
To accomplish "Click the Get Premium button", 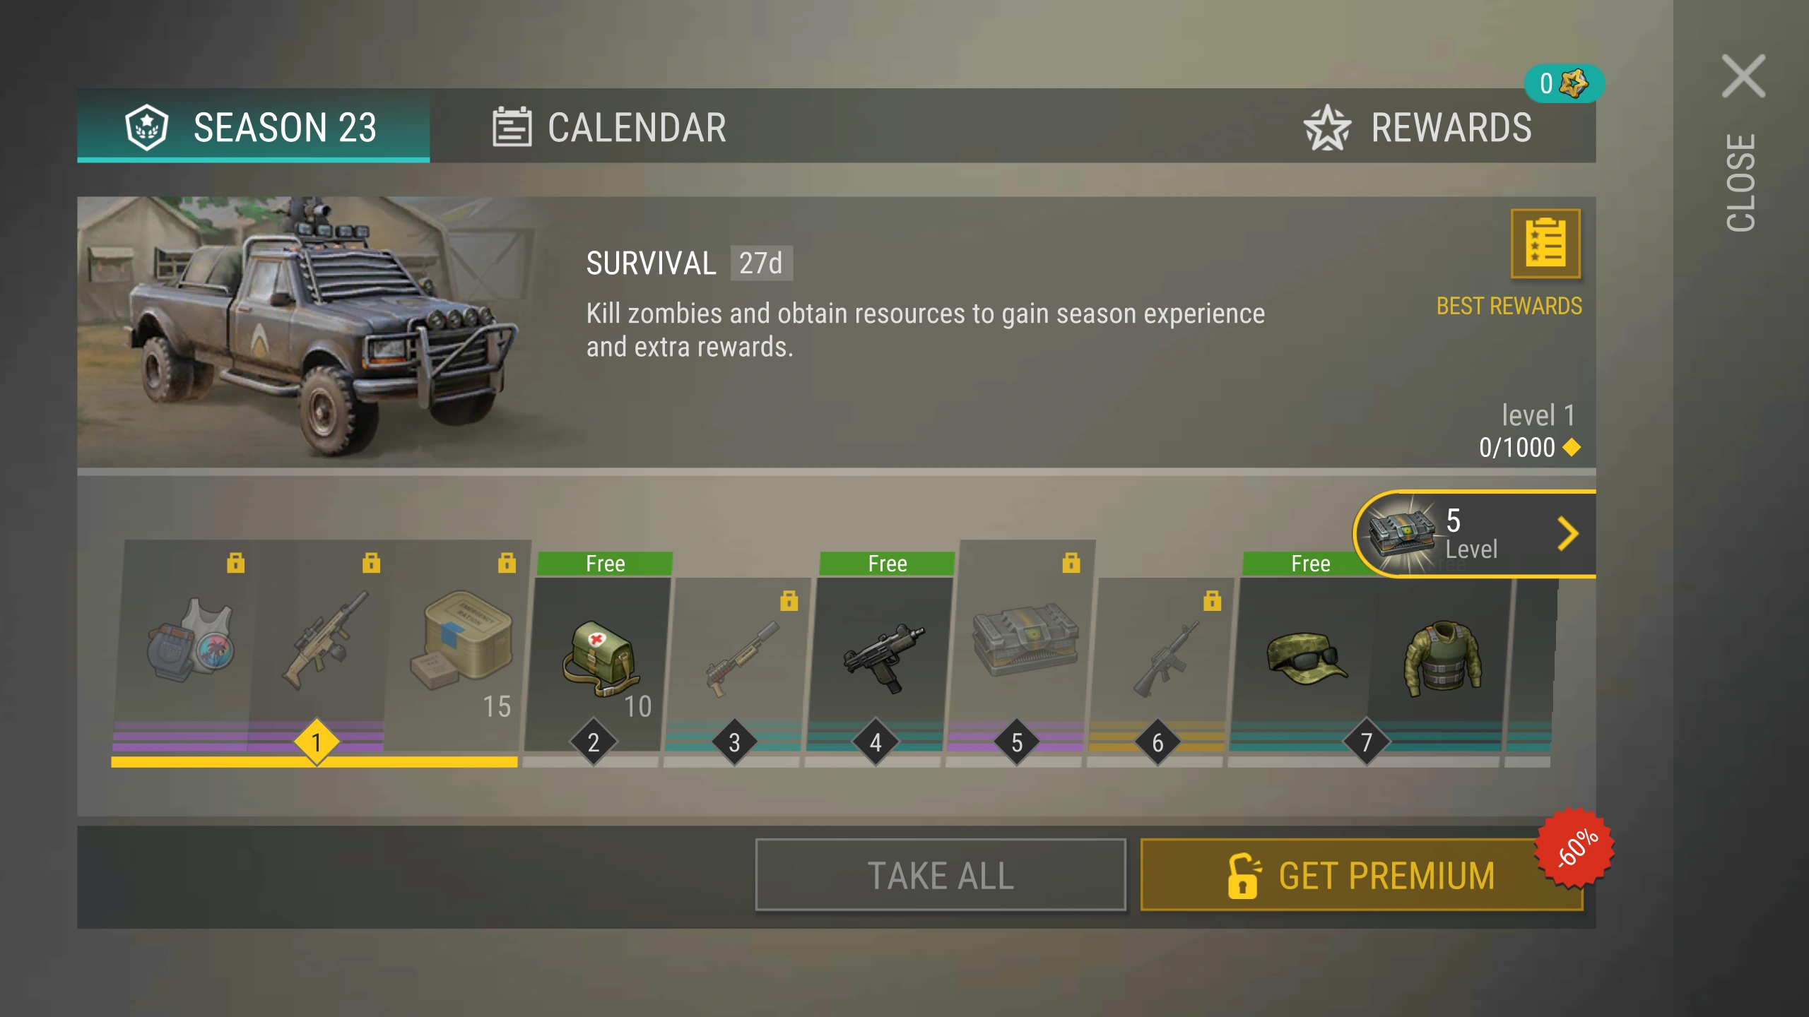I will pos(1362,875).
